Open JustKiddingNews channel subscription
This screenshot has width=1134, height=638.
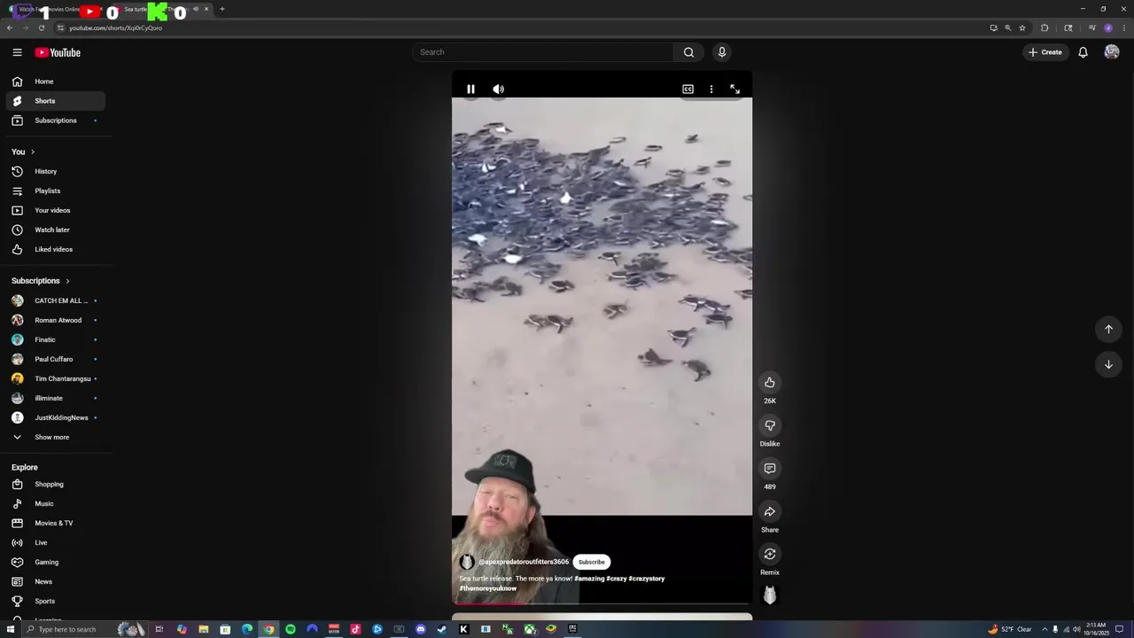(56, 417)
